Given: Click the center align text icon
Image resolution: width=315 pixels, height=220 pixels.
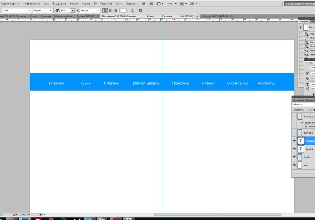Looking at the screenshot, I should (x=110, y=10).
